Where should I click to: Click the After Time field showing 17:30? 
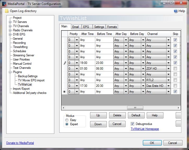(87, 86)
